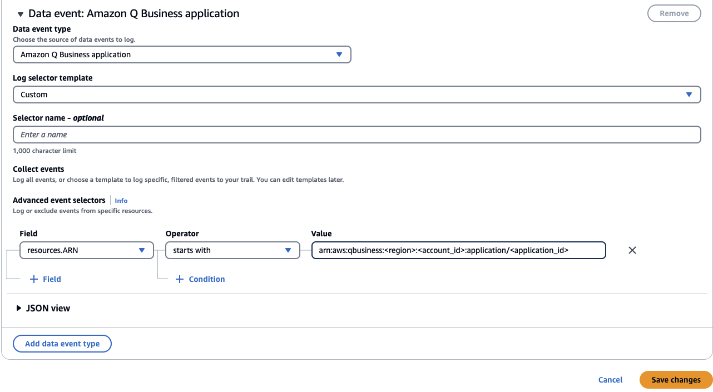Viewport: 713px width, 392px height.
Task: Add a new field with + Field
Action: click(x=45, y=279)
